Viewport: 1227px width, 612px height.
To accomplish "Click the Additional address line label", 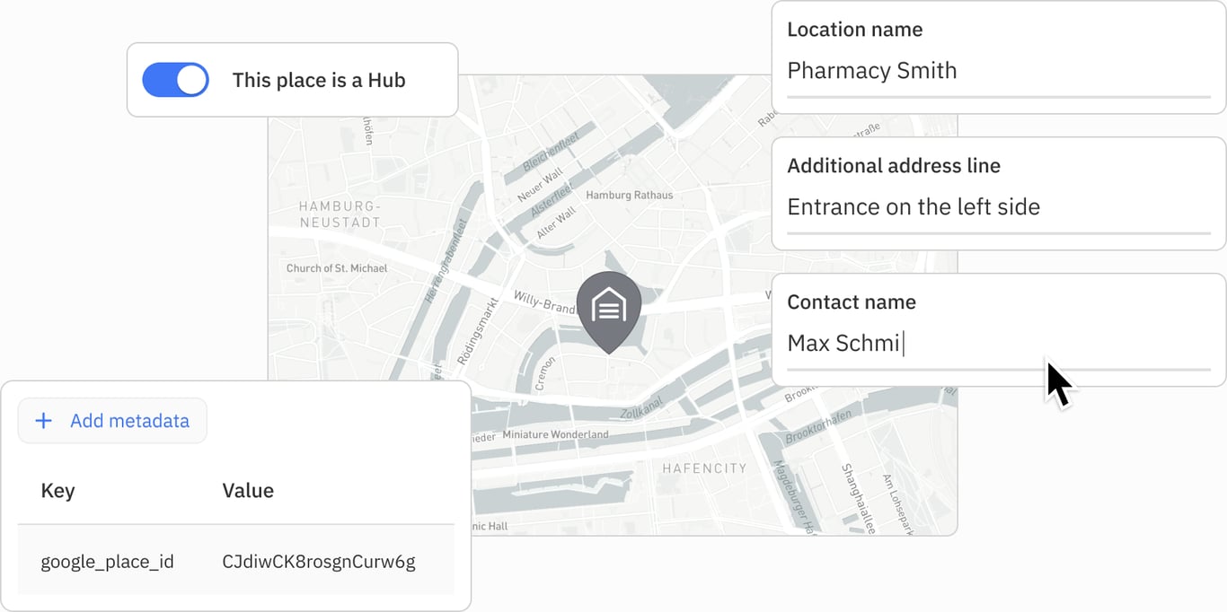I will point(894,166).
